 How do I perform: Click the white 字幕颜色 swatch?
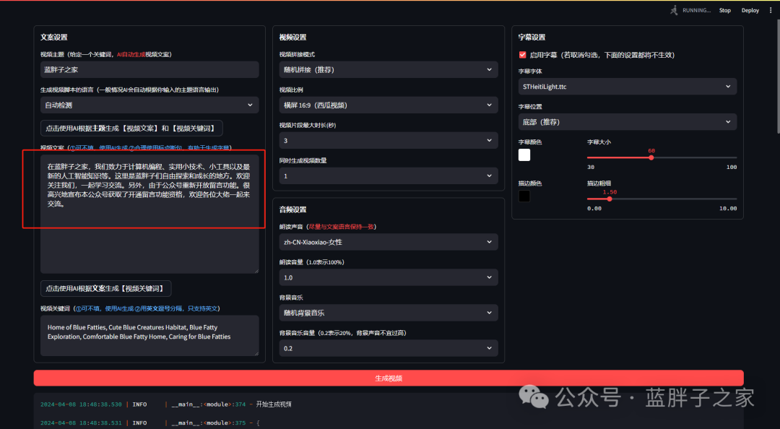click(x=524, y=155)
